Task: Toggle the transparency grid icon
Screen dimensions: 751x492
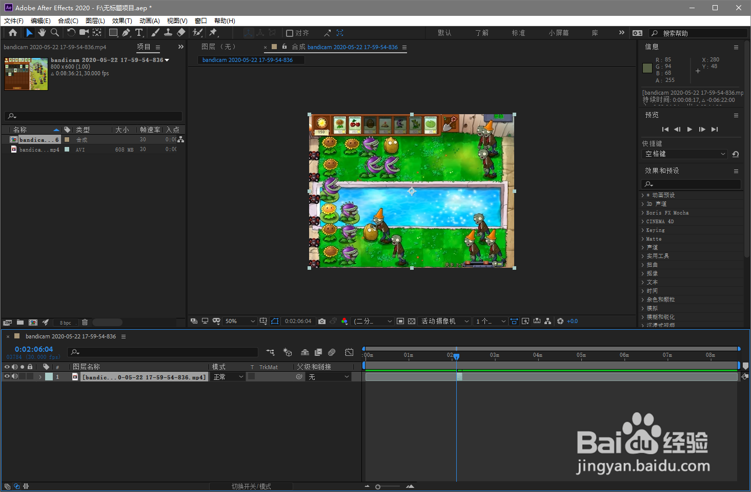Action: point(412,322)
